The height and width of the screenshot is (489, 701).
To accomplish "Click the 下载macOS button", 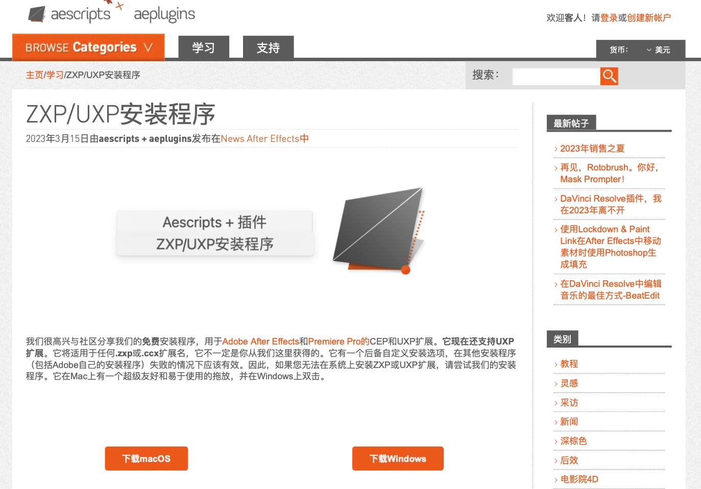I will [x=147, y=458].
